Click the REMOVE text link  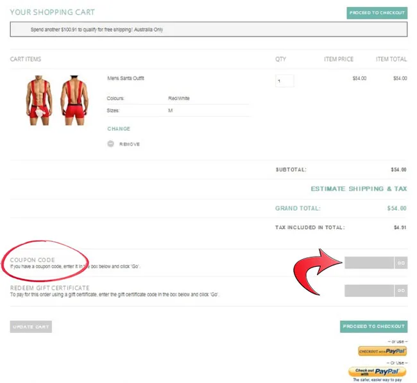point(129,144)
